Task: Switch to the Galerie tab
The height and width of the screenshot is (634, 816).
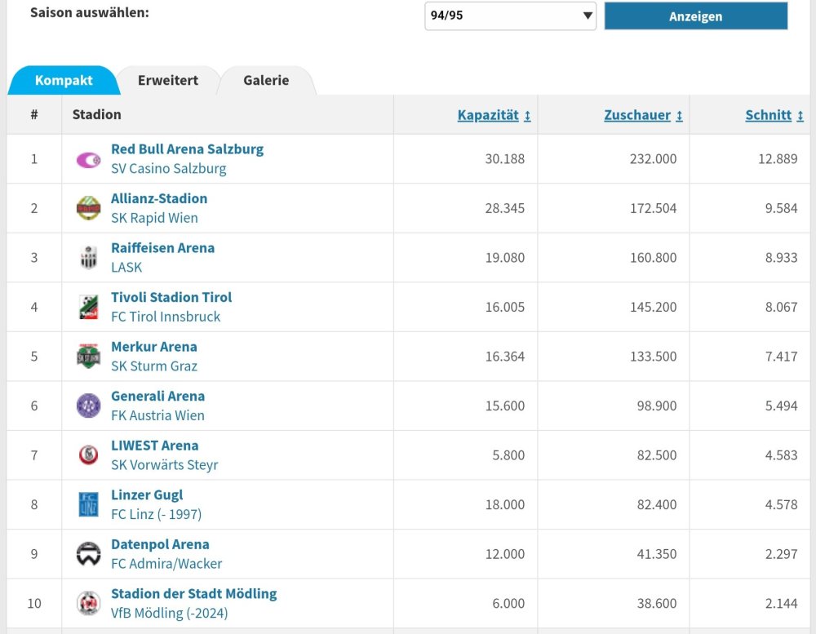Action: (266, 81)
